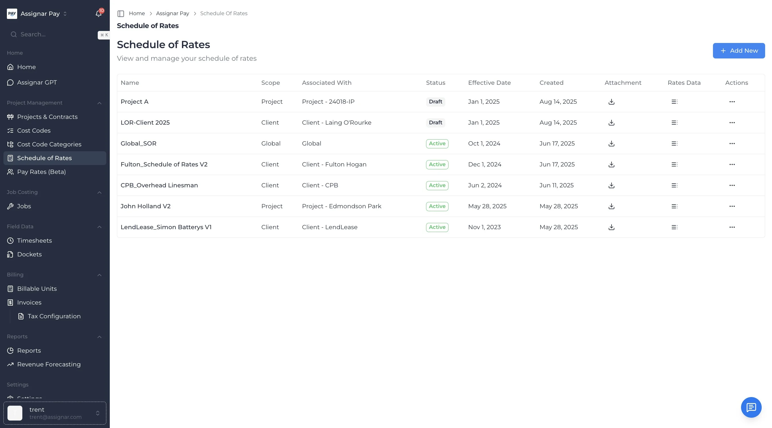
Task: Download attachment for Project A
Action: click(611, 102)
